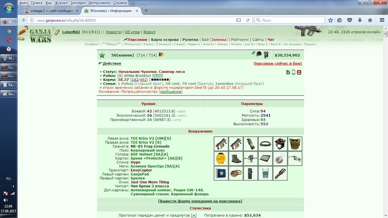Open the Инструменты menu

[x=99, y=3]
